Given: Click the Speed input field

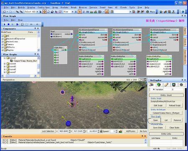Looking at the screenshot, I should (113, 131).
